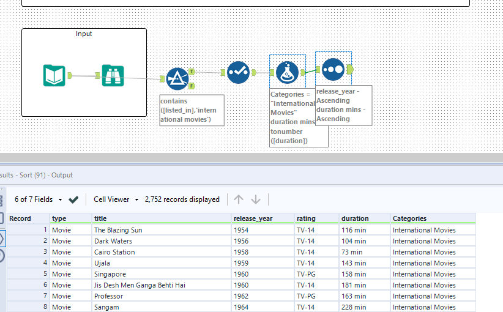The height and width of the screenshot is (312, 503).
Task: Click the Select tool with checkmark
Action: (x=238, y=72)
